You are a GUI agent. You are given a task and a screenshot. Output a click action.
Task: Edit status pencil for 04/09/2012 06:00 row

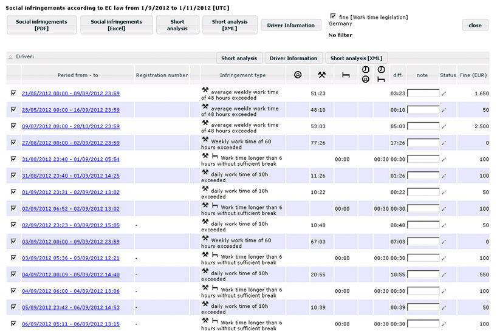(x=444, y=291)
